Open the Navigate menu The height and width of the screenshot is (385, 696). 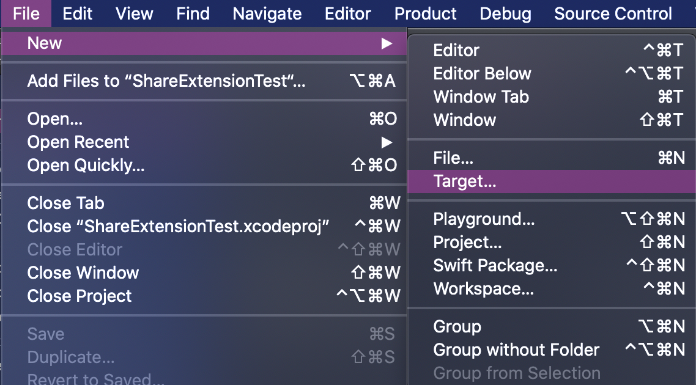click(x=267, y=13)
